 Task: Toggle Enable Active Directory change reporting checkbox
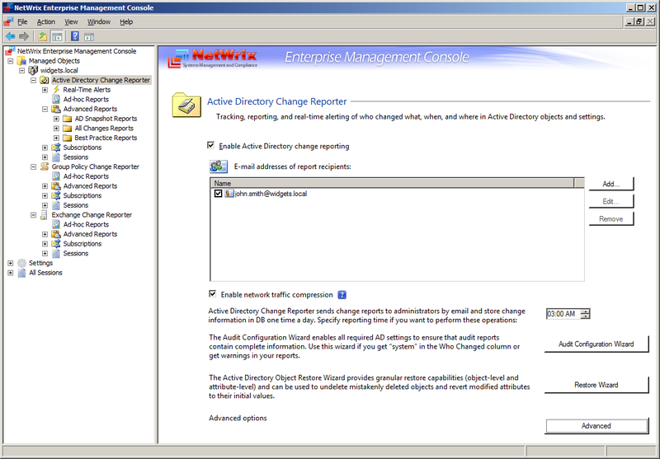click(211, 145)
